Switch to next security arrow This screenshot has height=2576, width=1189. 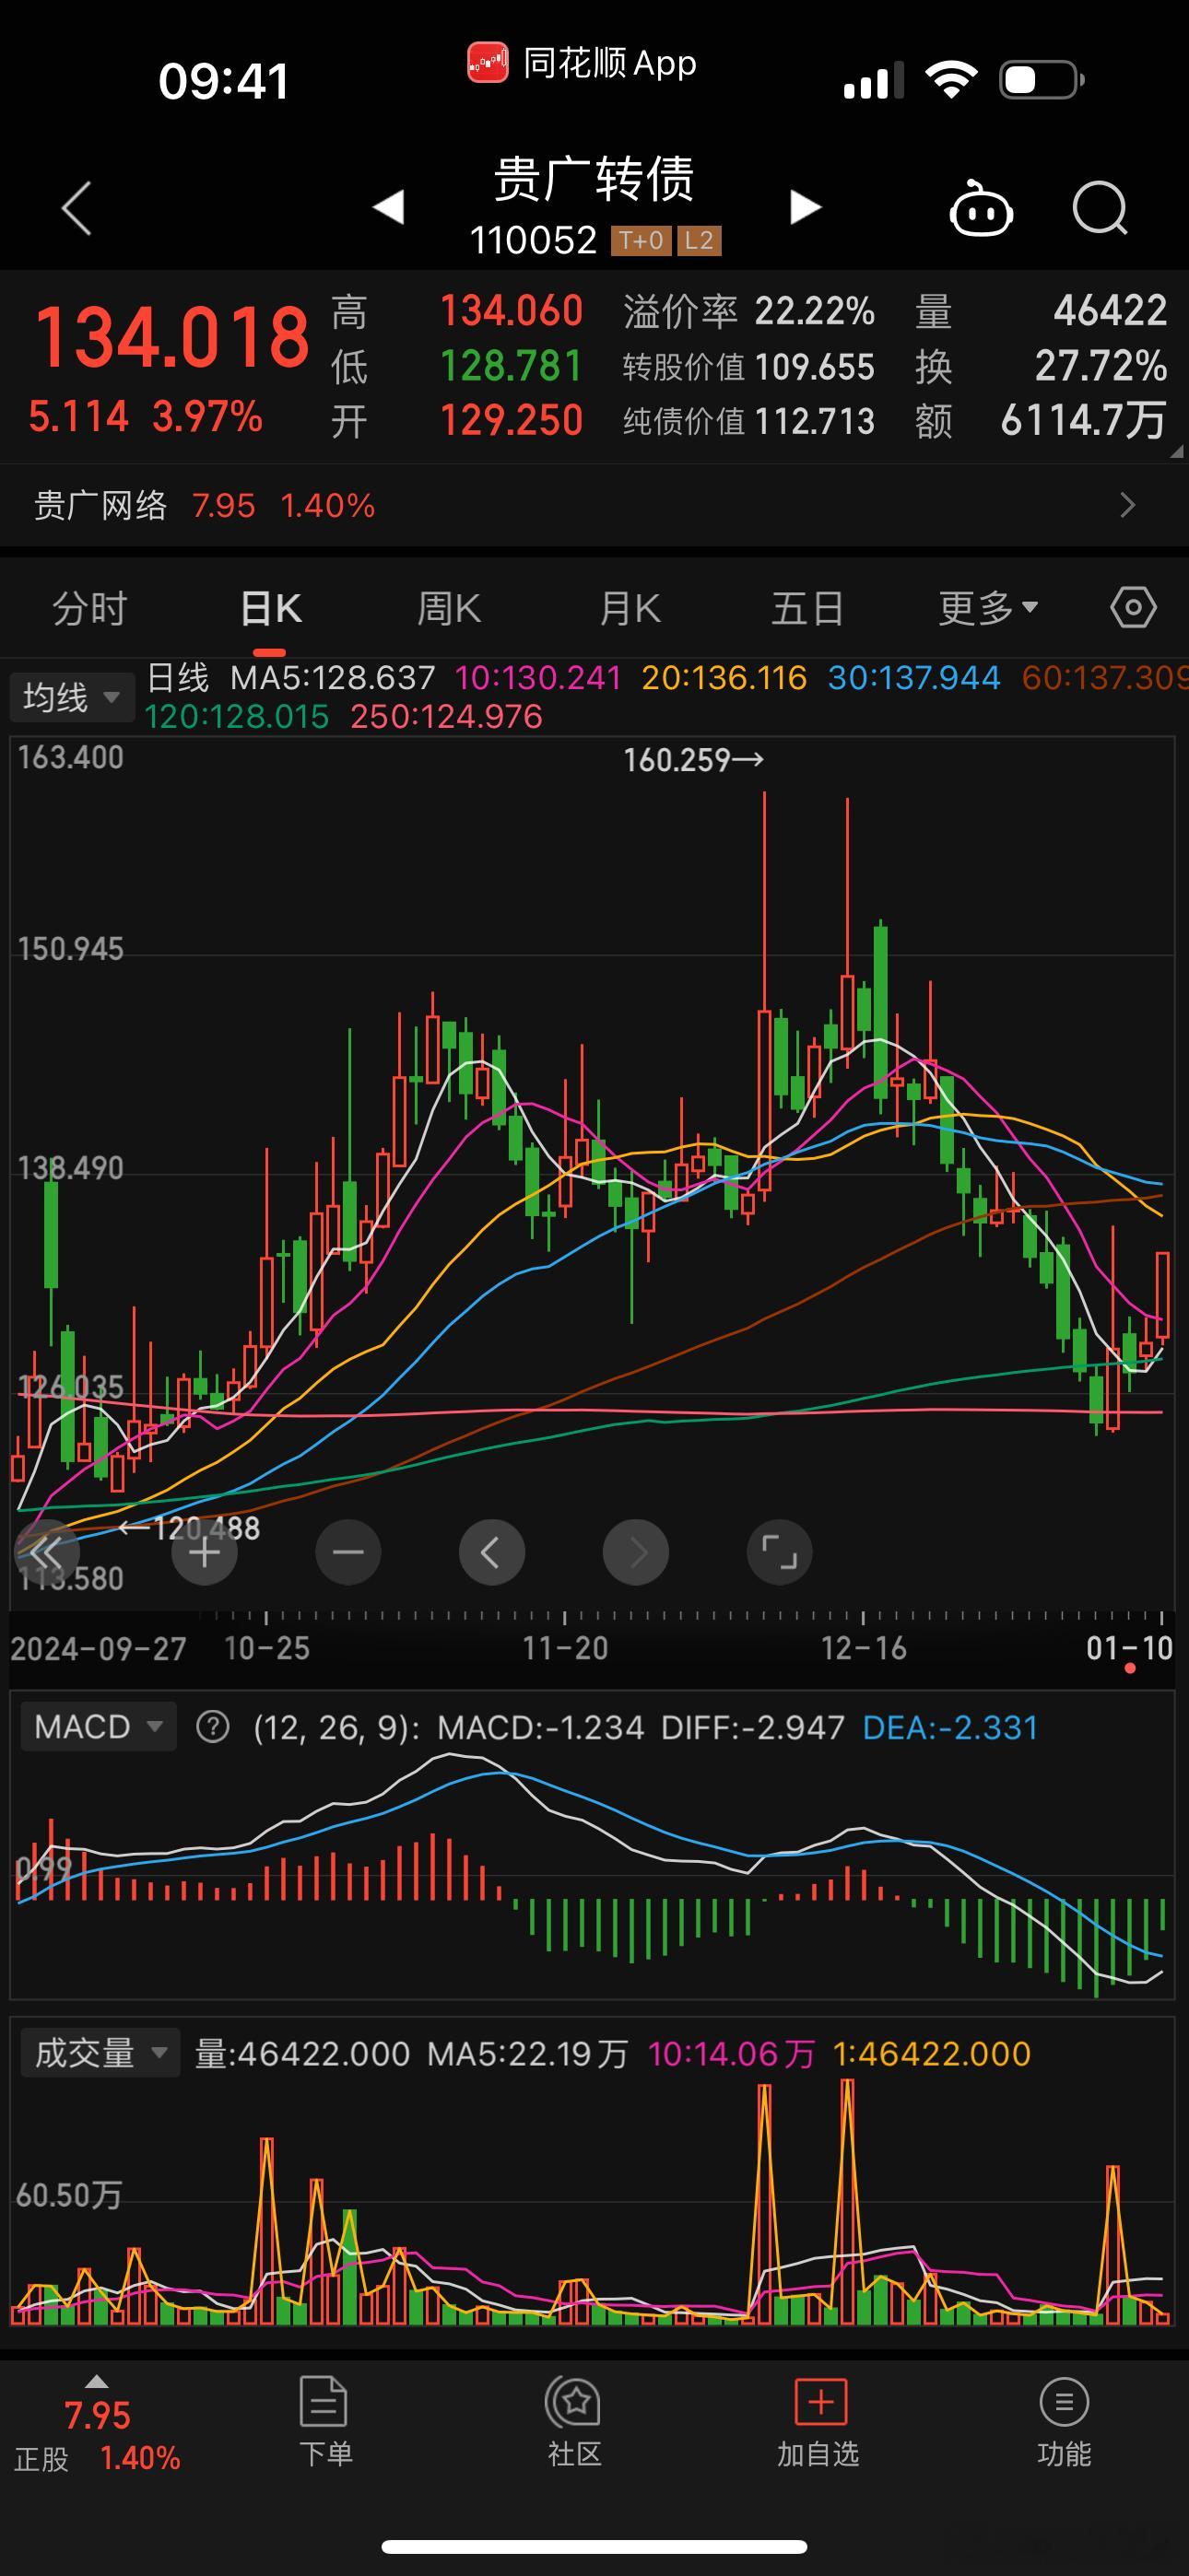(x=805, y=207)
